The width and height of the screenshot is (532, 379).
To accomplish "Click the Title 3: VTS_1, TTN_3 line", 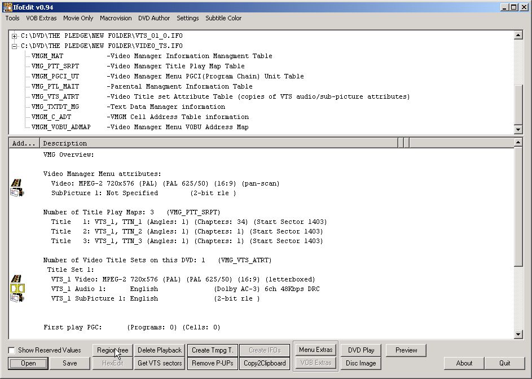I will [x=187, y=241].
